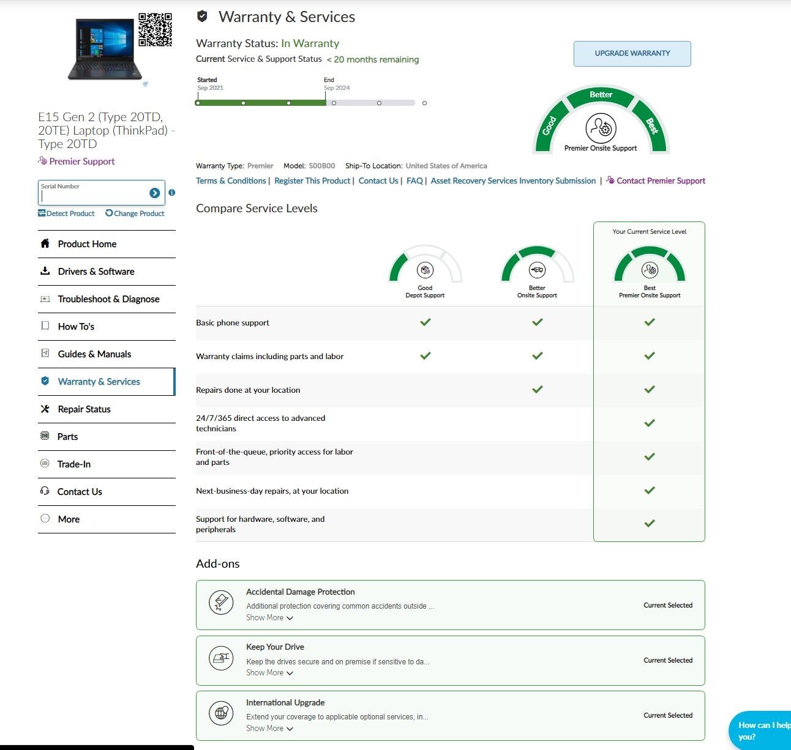Go to Repair Status in sidebar
This screenshot has height=750, width=791.
pos(84,409)
